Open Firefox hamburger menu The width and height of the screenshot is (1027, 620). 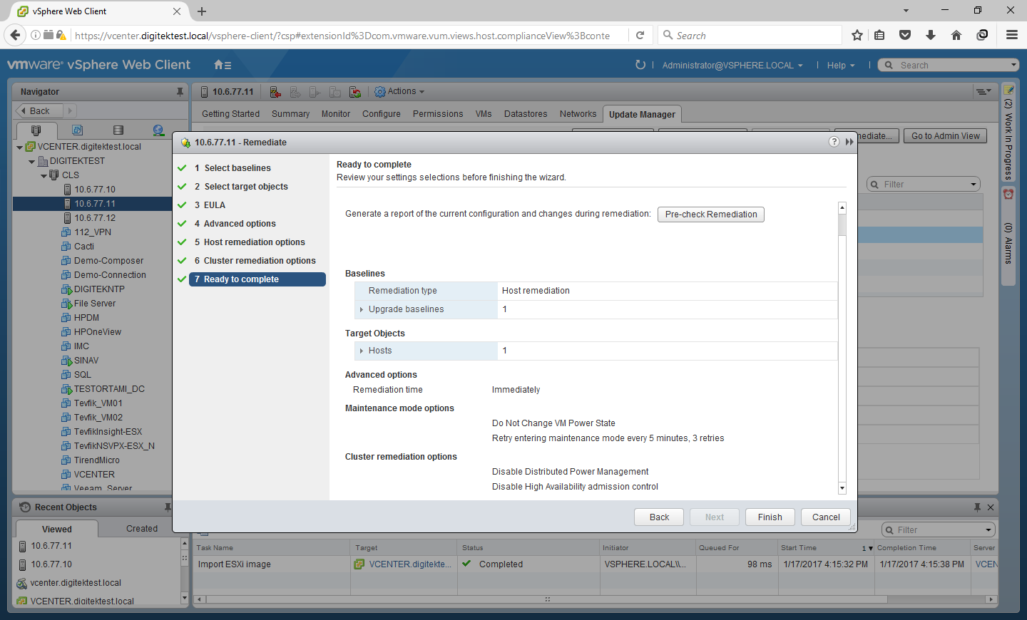tap(1011, 35)
